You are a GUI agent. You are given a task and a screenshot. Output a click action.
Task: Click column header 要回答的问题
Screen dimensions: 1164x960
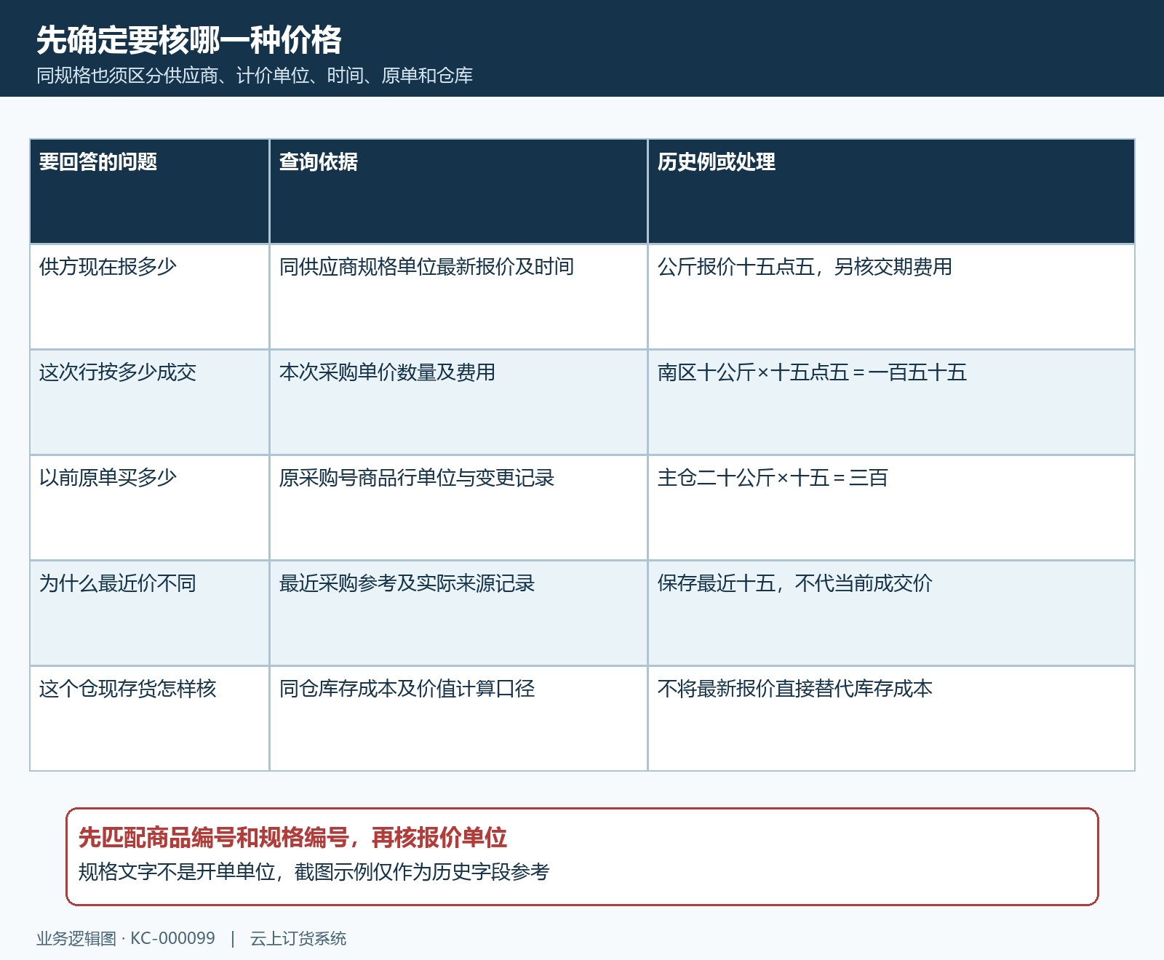pos(149,191)
